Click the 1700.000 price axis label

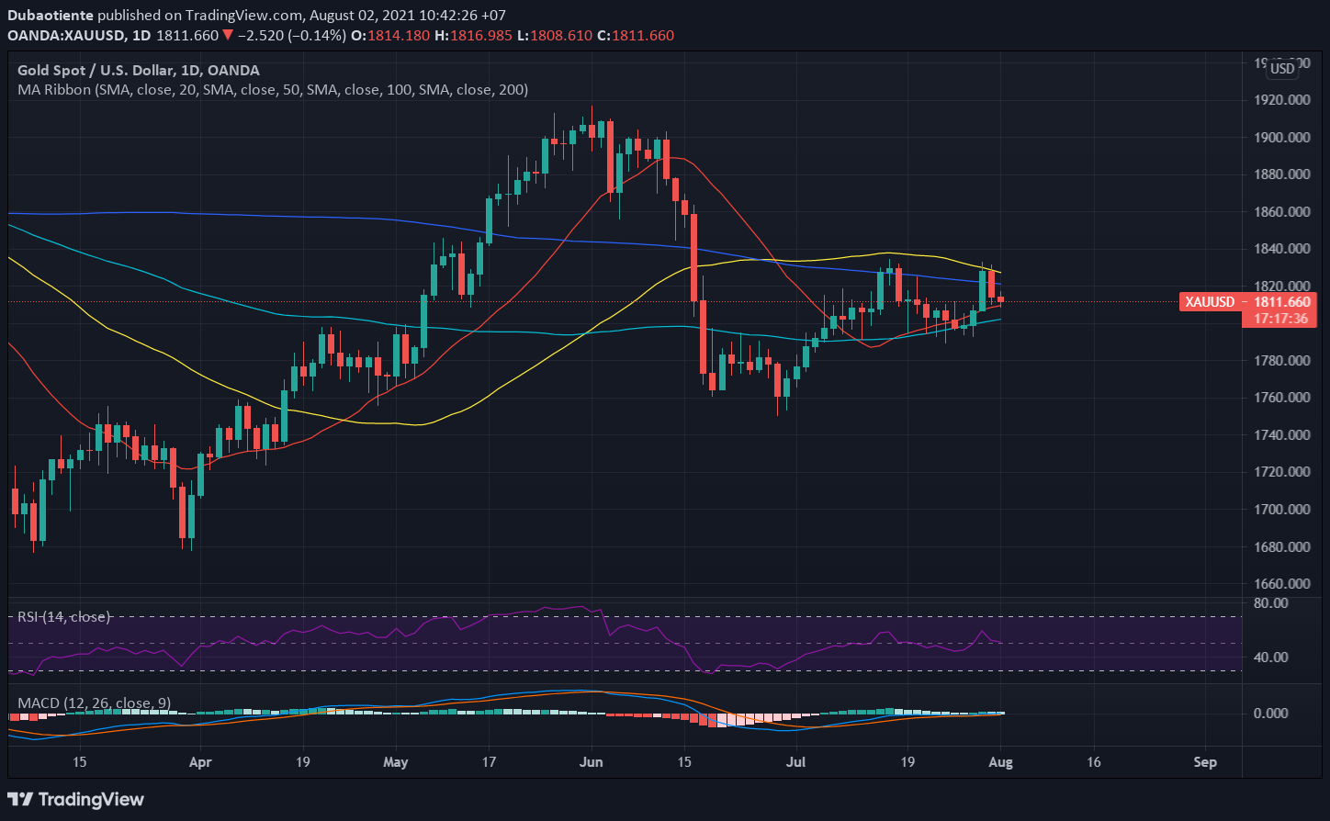pyautogui.click(x=1281, y=510)
